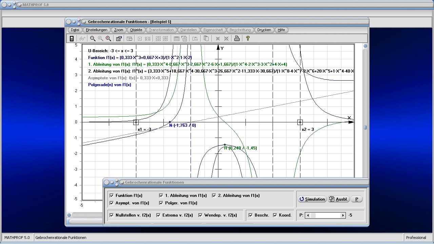Click the first X-marker toolbar icon
The width and height of the screenshot is (434, 244).
pyautogui.click(x=218, y=39)
